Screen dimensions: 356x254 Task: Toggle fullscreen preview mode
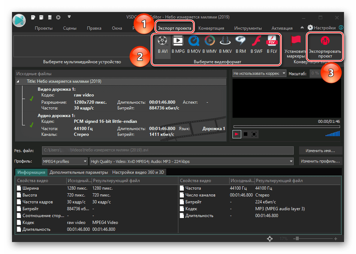click(x=254, y=134)
